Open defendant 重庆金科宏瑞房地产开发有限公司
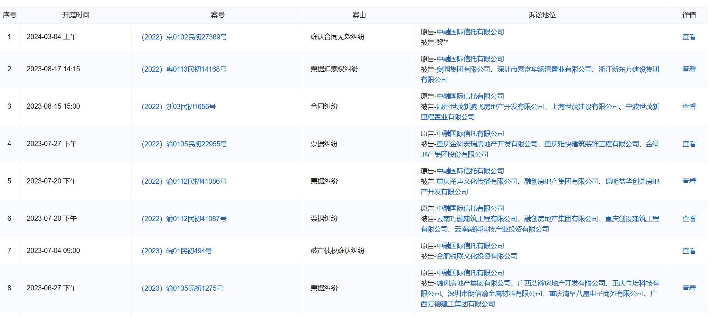 click(487, 144)
